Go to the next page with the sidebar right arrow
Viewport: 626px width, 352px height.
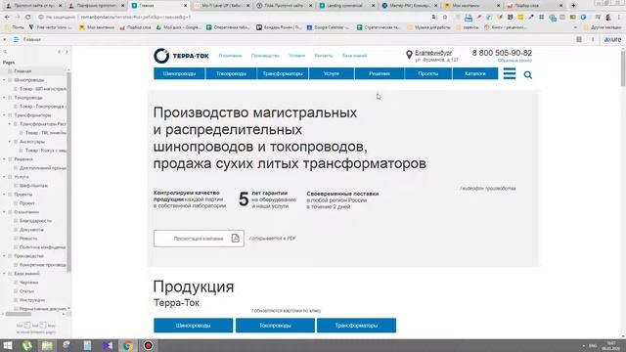pyautogui.click(x=67, y=52)
